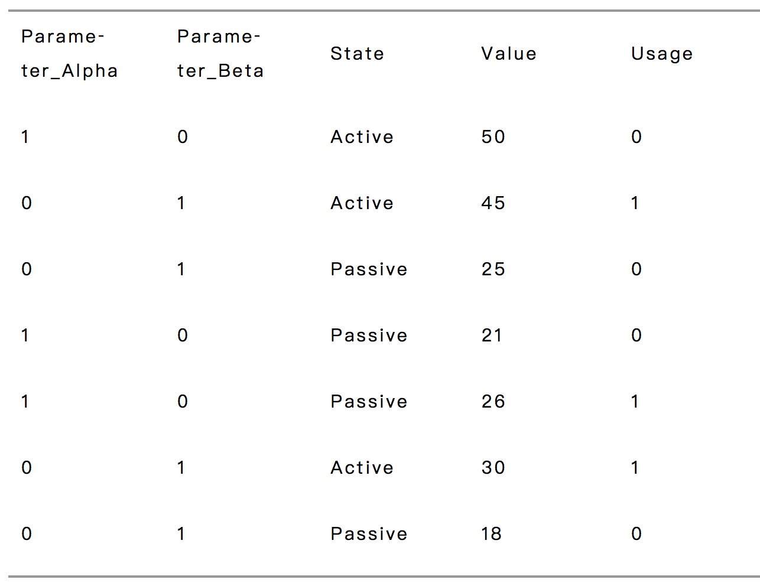Click the cell showing value 21

point(492,336)
